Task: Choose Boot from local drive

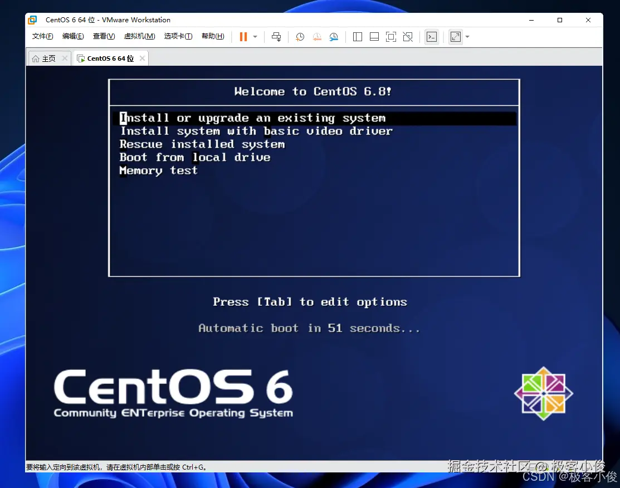Action: 195,158
